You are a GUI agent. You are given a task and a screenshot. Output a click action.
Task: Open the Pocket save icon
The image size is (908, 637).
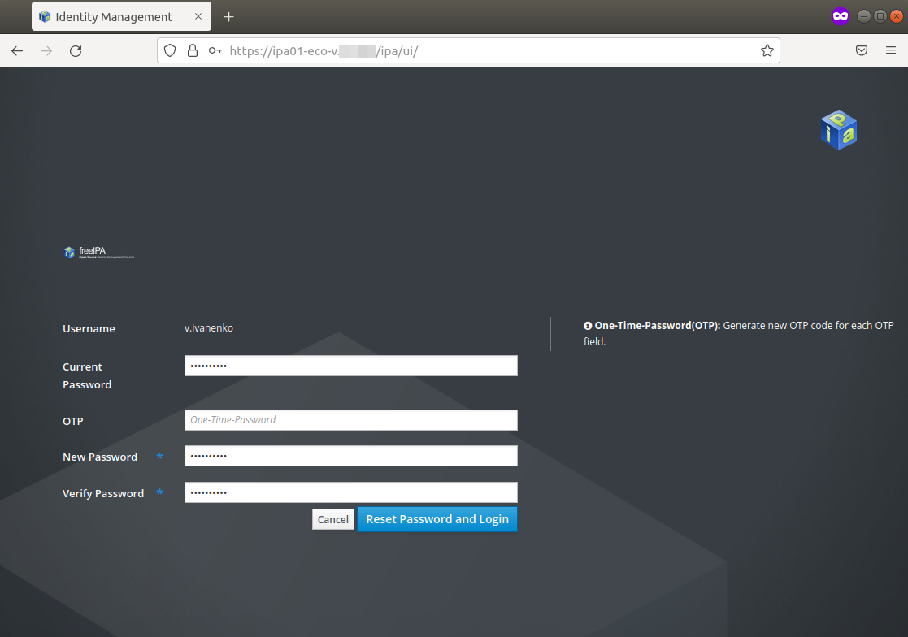click(862, 50)
